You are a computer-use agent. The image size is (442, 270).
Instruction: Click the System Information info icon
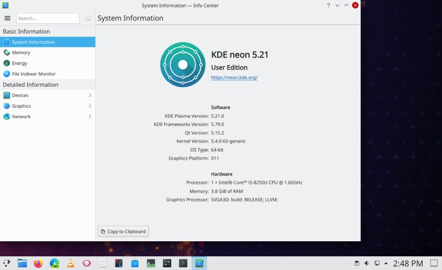coord(7,42)
